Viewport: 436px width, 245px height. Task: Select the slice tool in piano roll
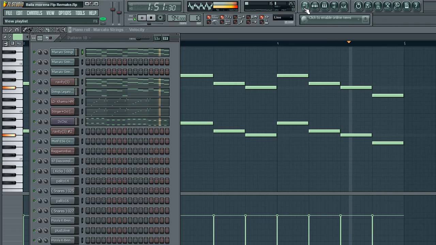[47, 30]
